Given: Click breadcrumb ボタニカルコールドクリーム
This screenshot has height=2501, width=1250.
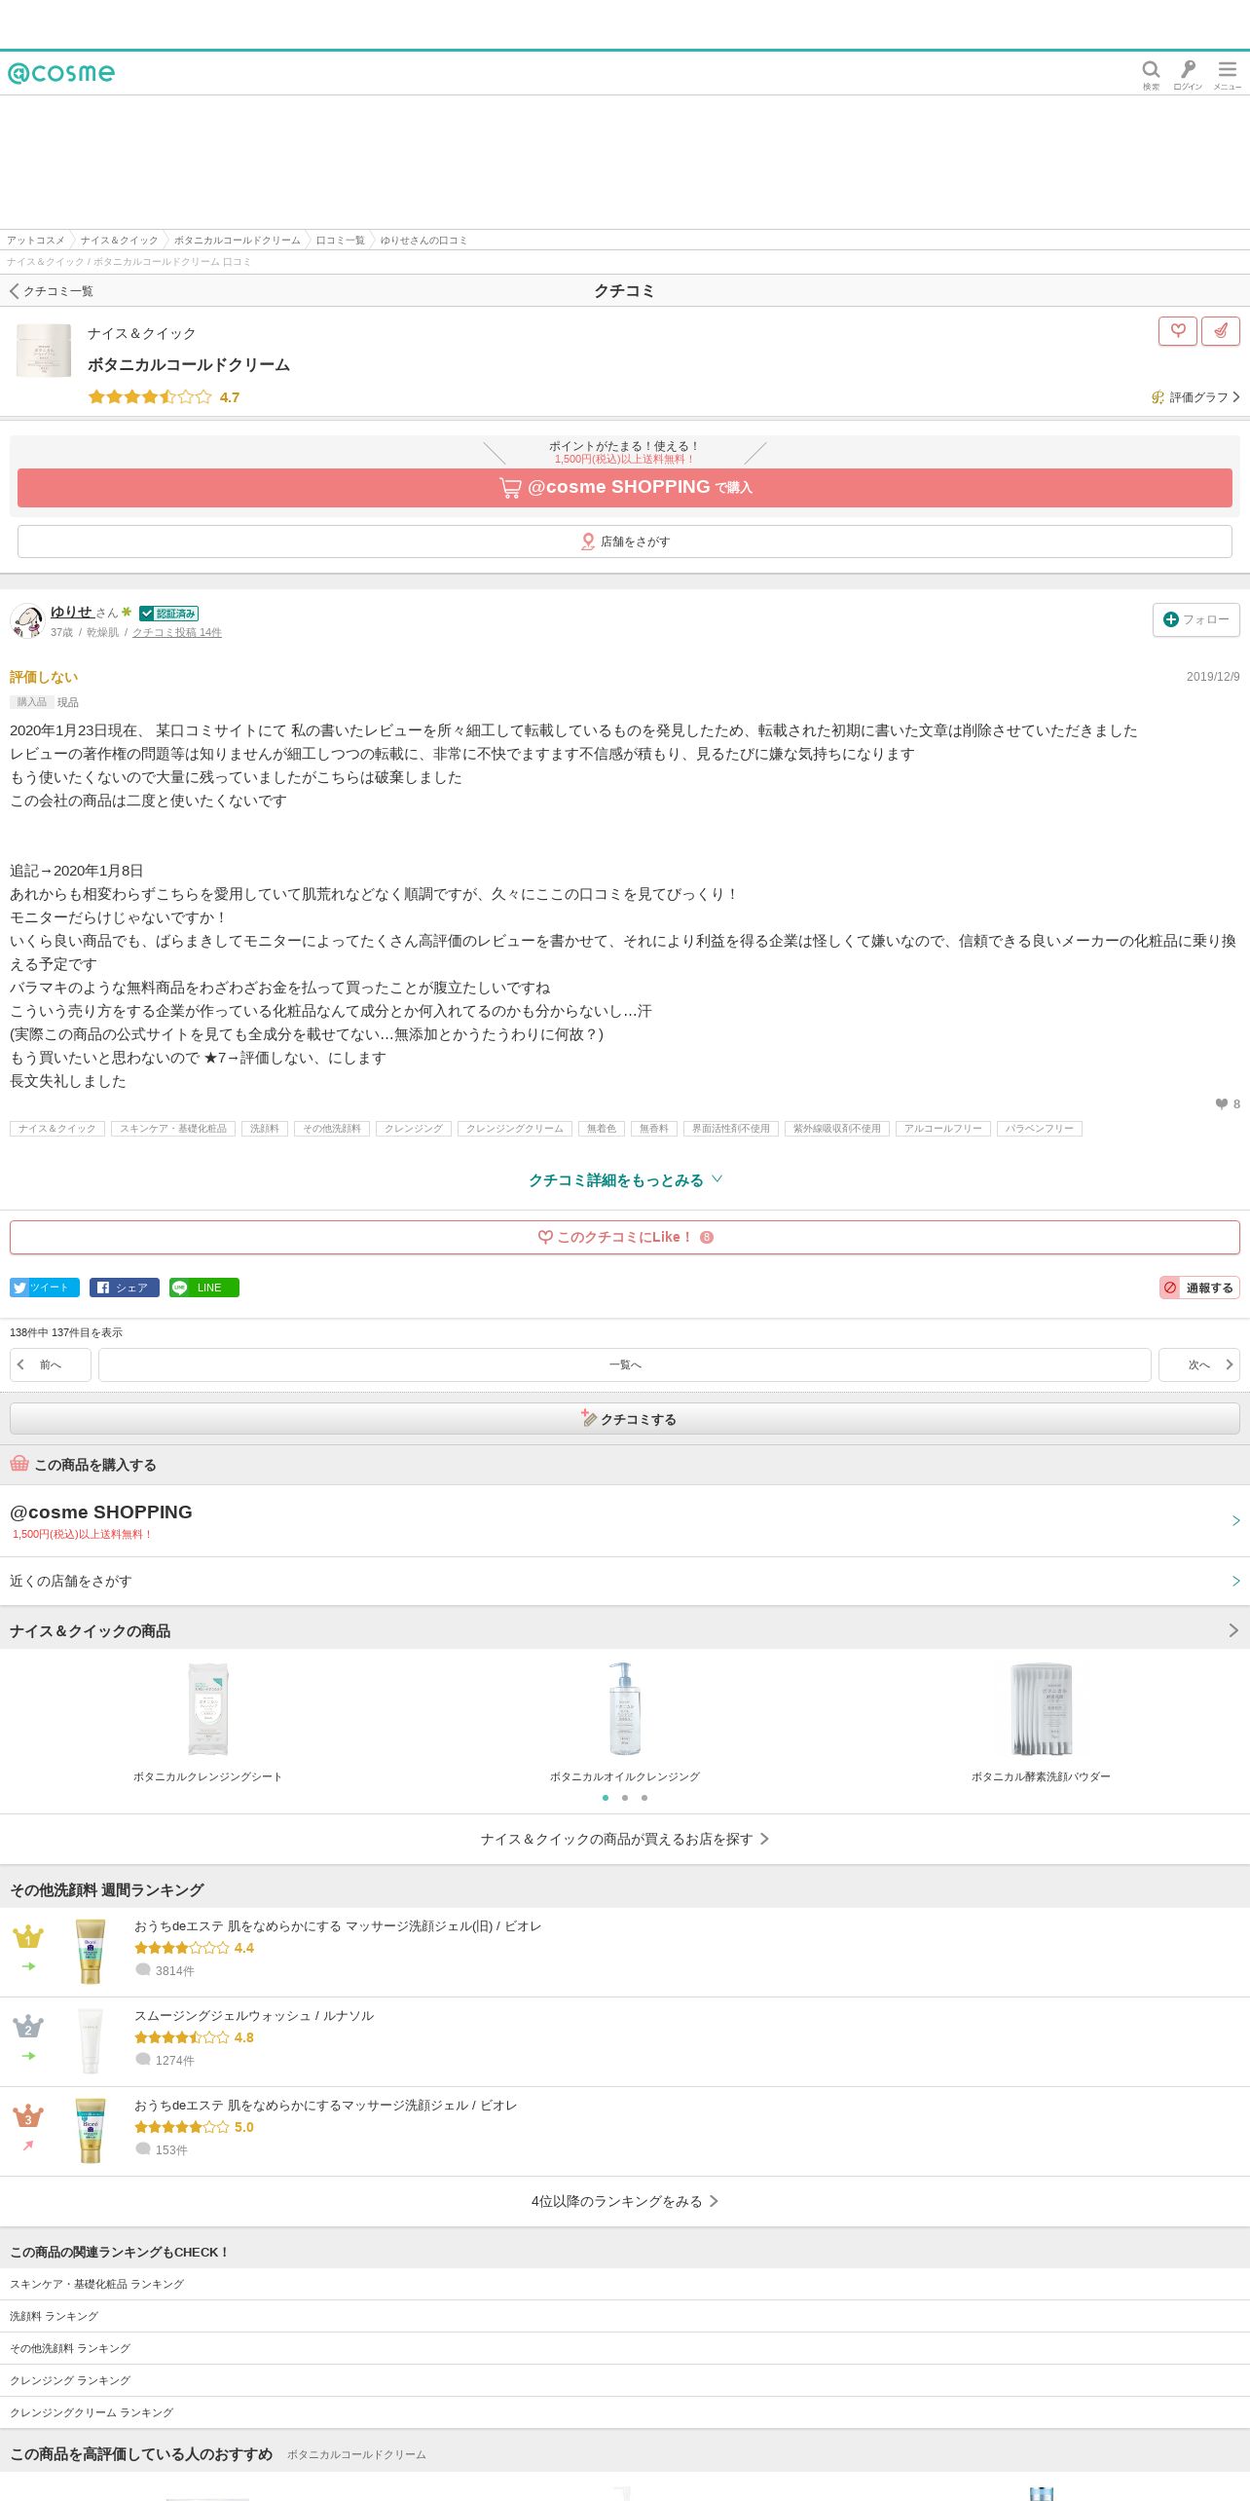Looking at the screenshot, I should [237, 241].
